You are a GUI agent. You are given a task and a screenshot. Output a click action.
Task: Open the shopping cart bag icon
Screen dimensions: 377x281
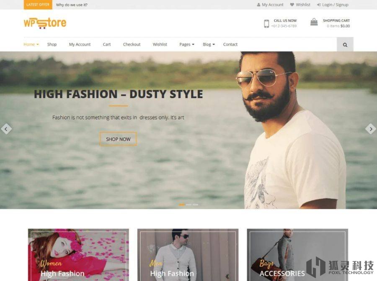click(314, 22)
